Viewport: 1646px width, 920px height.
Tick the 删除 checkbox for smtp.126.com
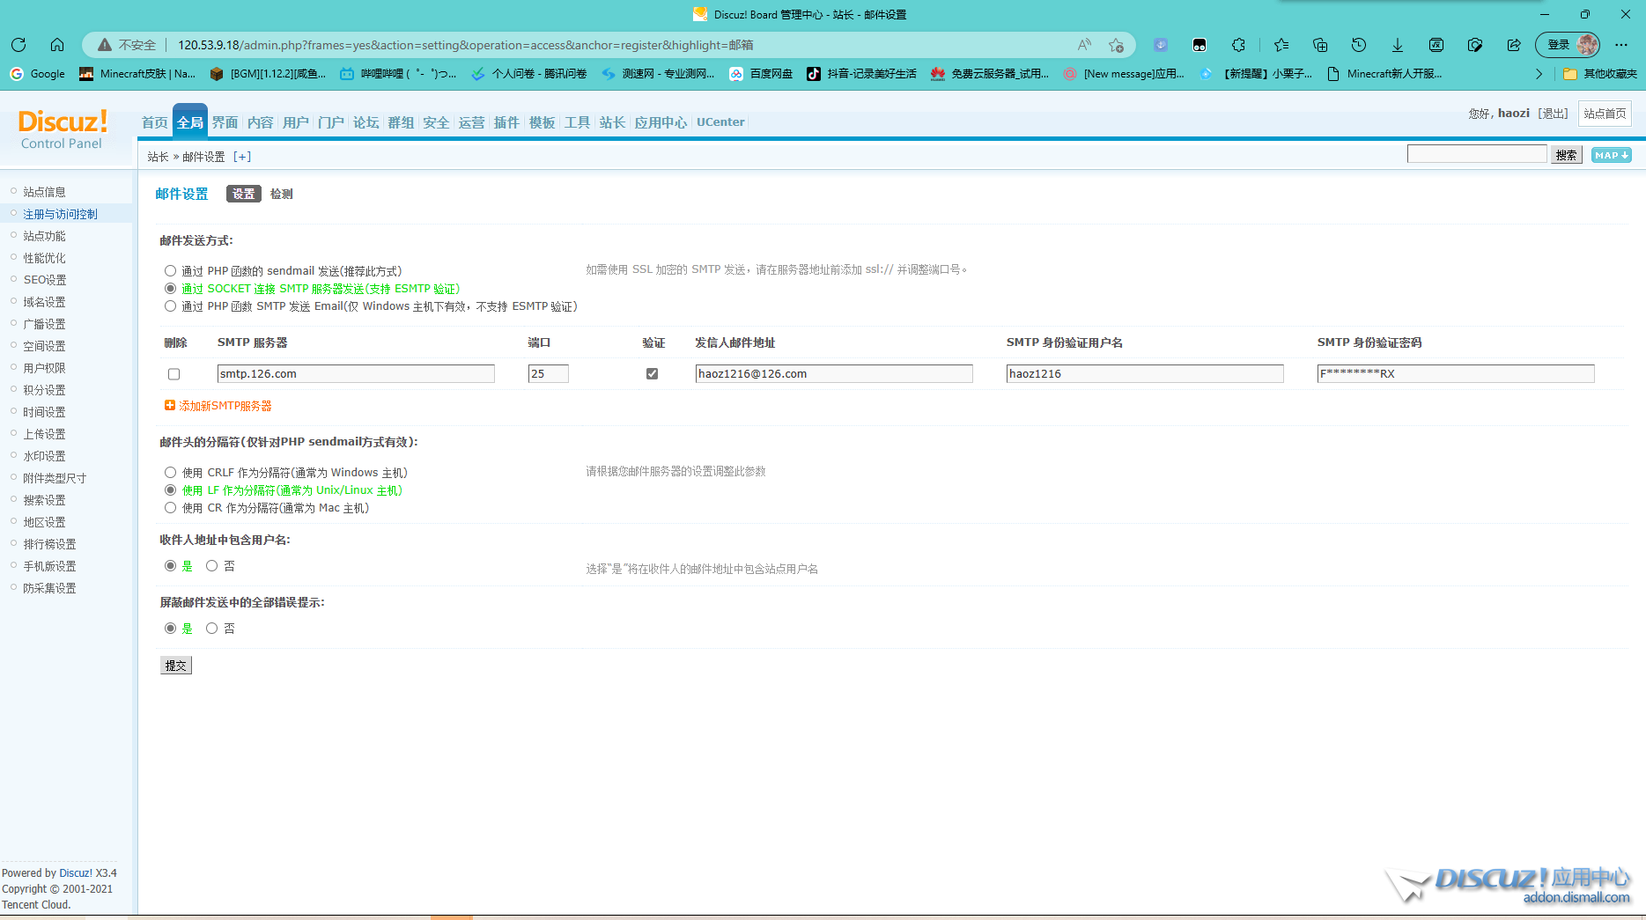coord(173,374)
